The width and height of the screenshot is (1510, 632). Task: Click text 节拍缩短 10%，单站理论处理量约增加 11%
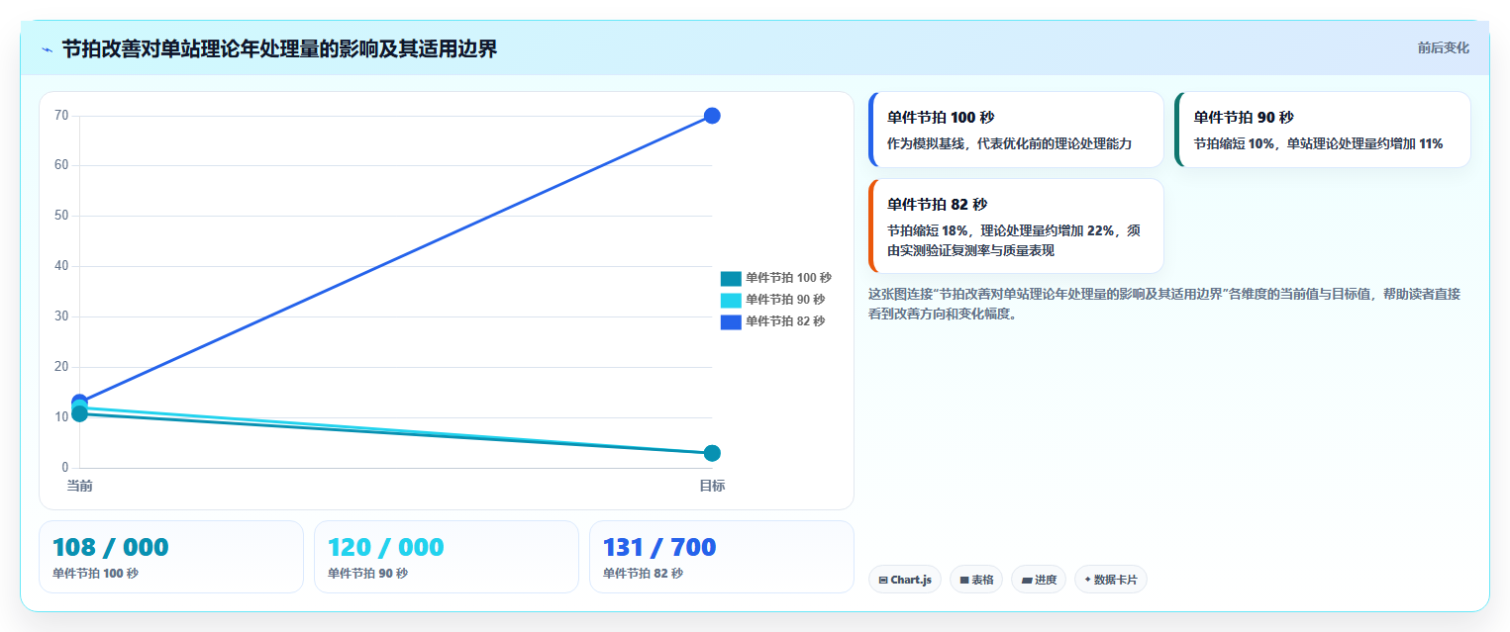tap(1318, 143)
